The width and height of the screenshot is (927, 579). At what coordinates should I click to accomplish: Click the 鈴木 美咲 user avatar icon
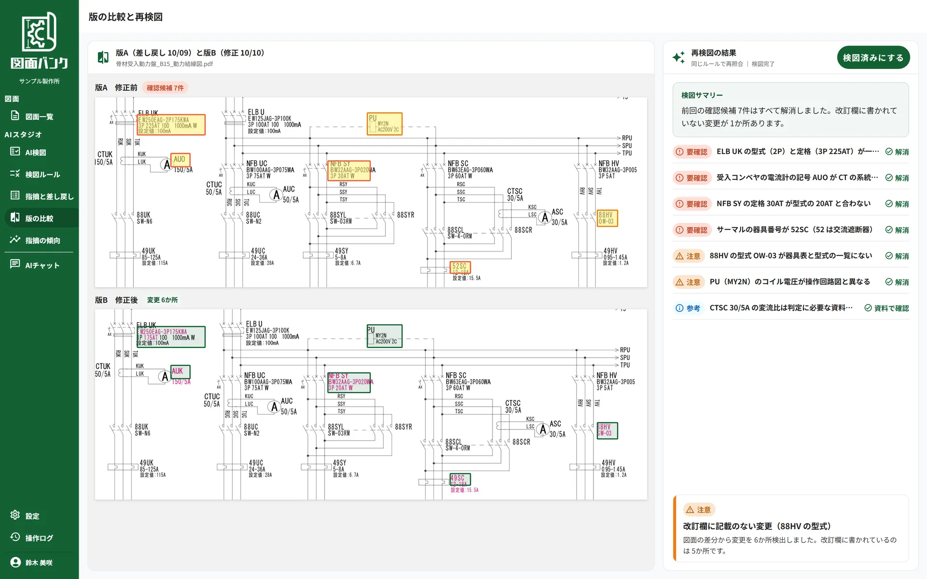[x=15, y=562]
